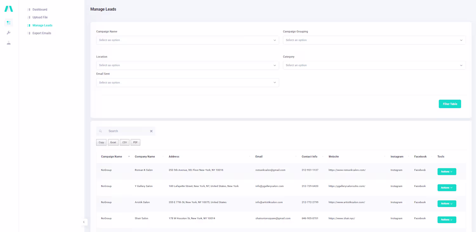
Task: Open Actions dropdown for Y Gallery Salon
Action: point(447,188)
